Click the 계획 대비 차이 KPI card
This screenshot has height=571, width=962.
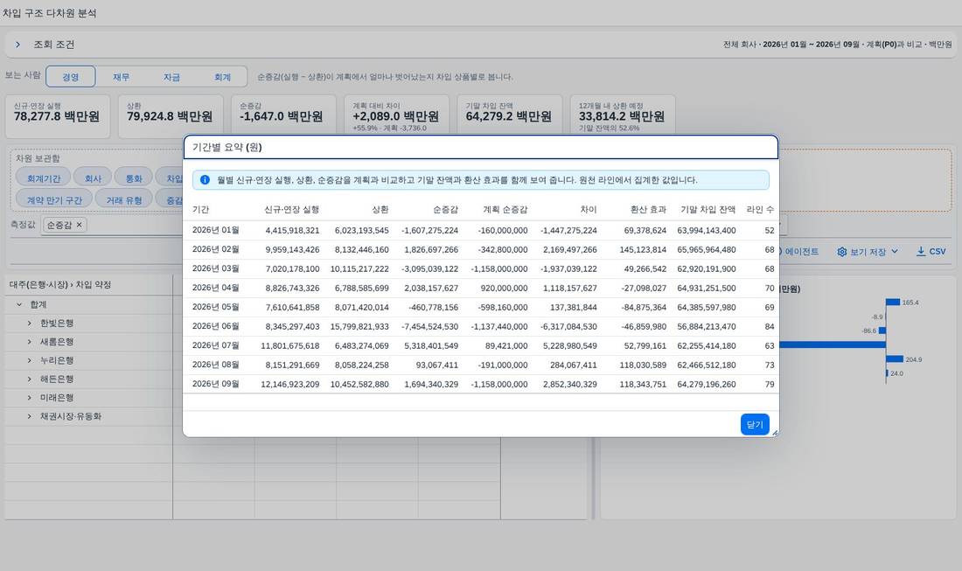[396, 116]
